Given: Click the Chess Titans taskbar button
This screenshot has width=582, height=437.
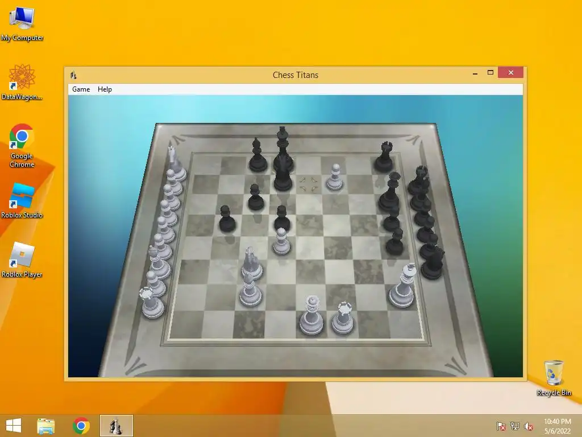Looking at the screenshot, I should (116, 426).
